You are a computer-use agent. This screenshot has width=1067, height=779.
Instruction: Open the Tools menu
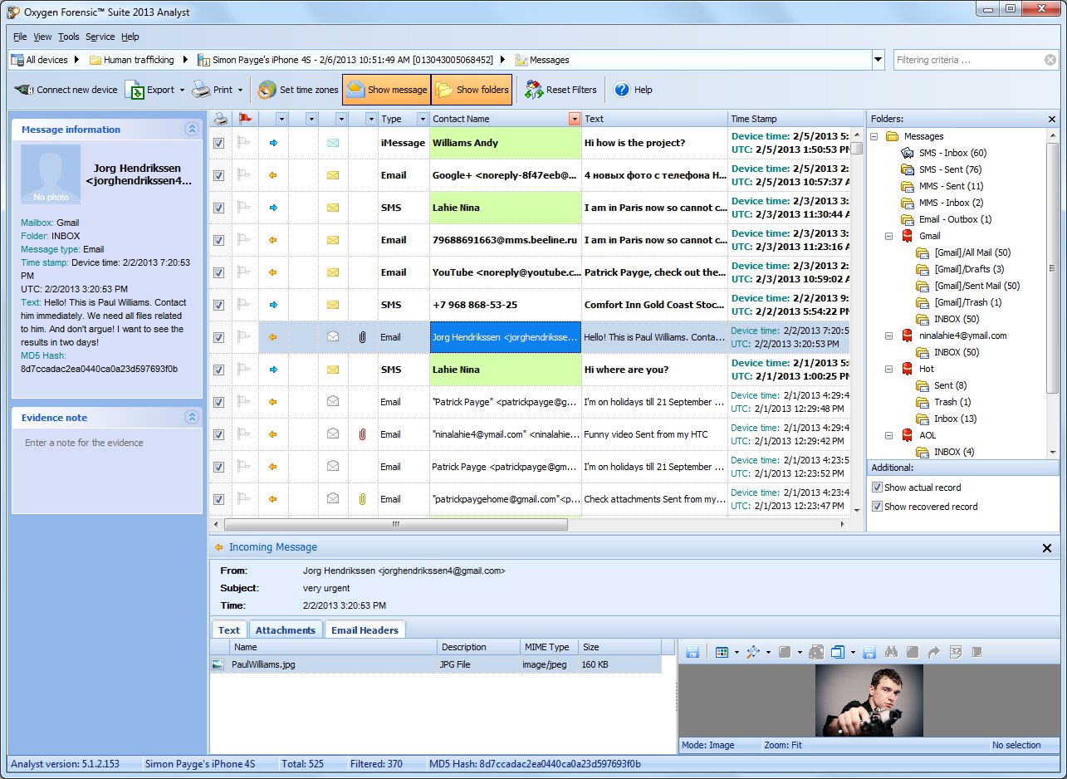tap(69, 37)
